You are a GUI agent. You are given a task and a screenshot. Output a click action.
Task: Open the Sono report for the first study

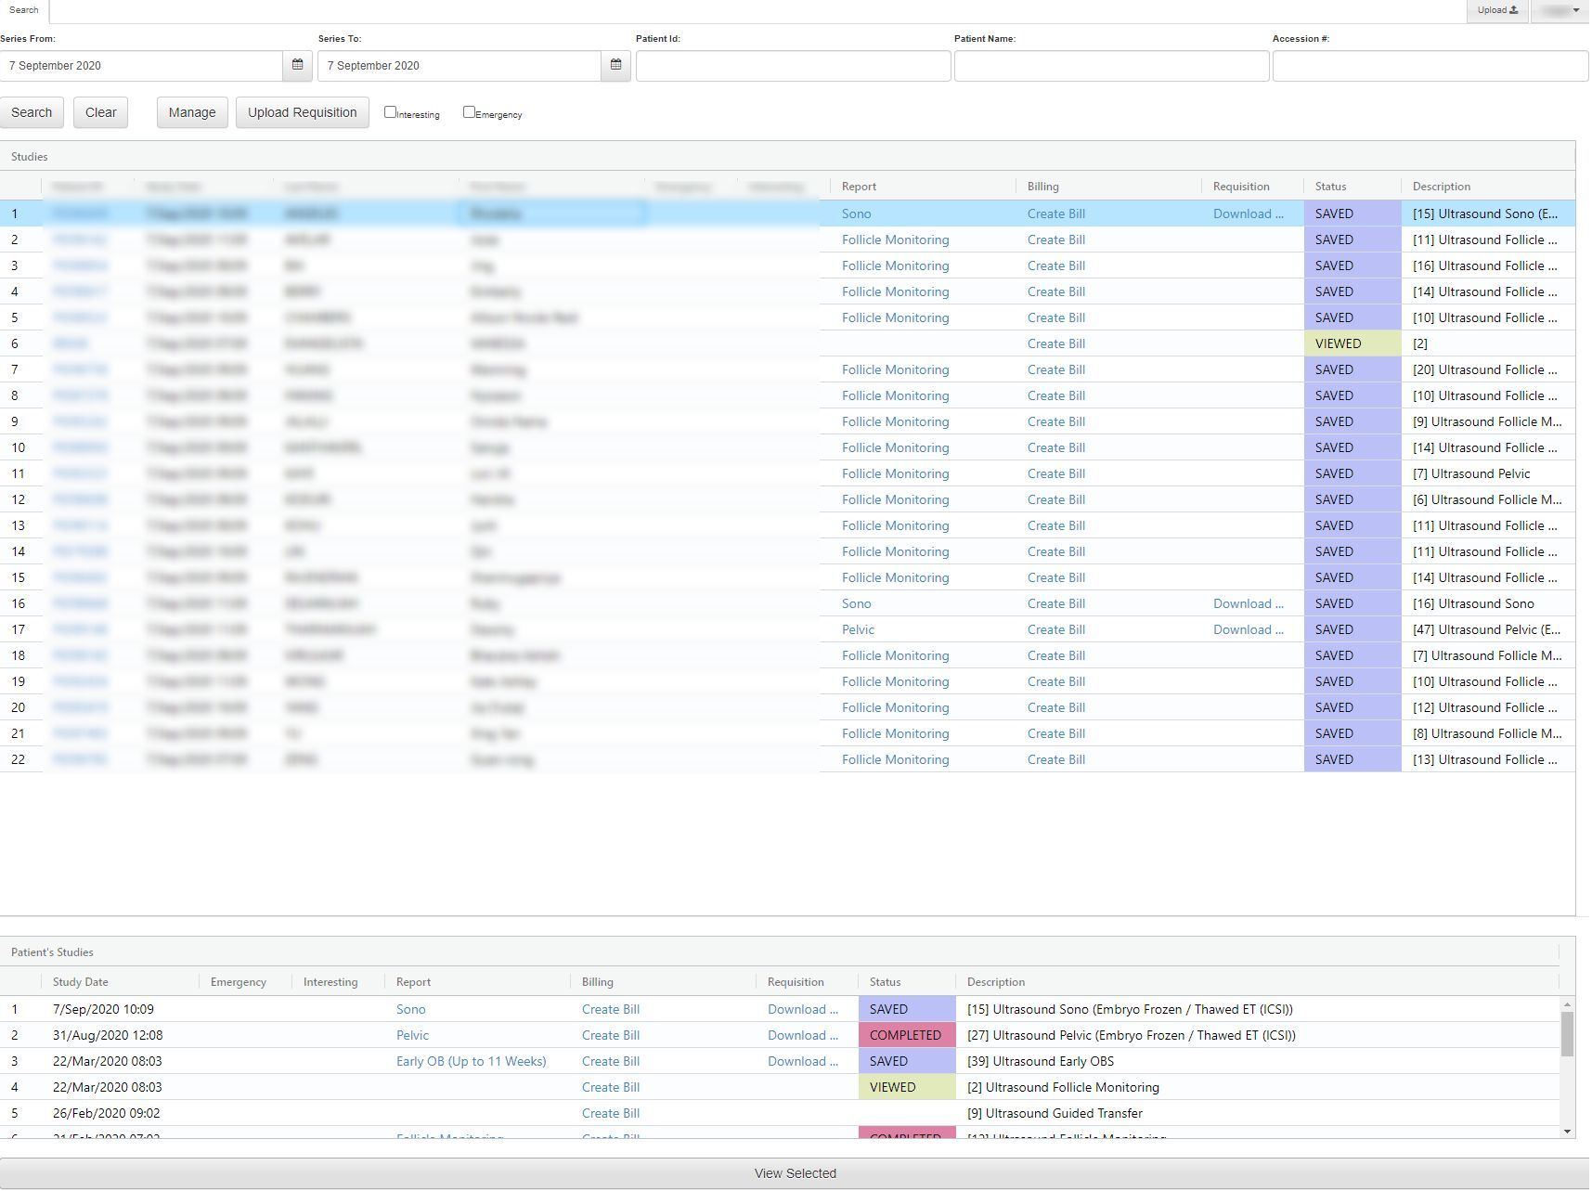[857, 214]
